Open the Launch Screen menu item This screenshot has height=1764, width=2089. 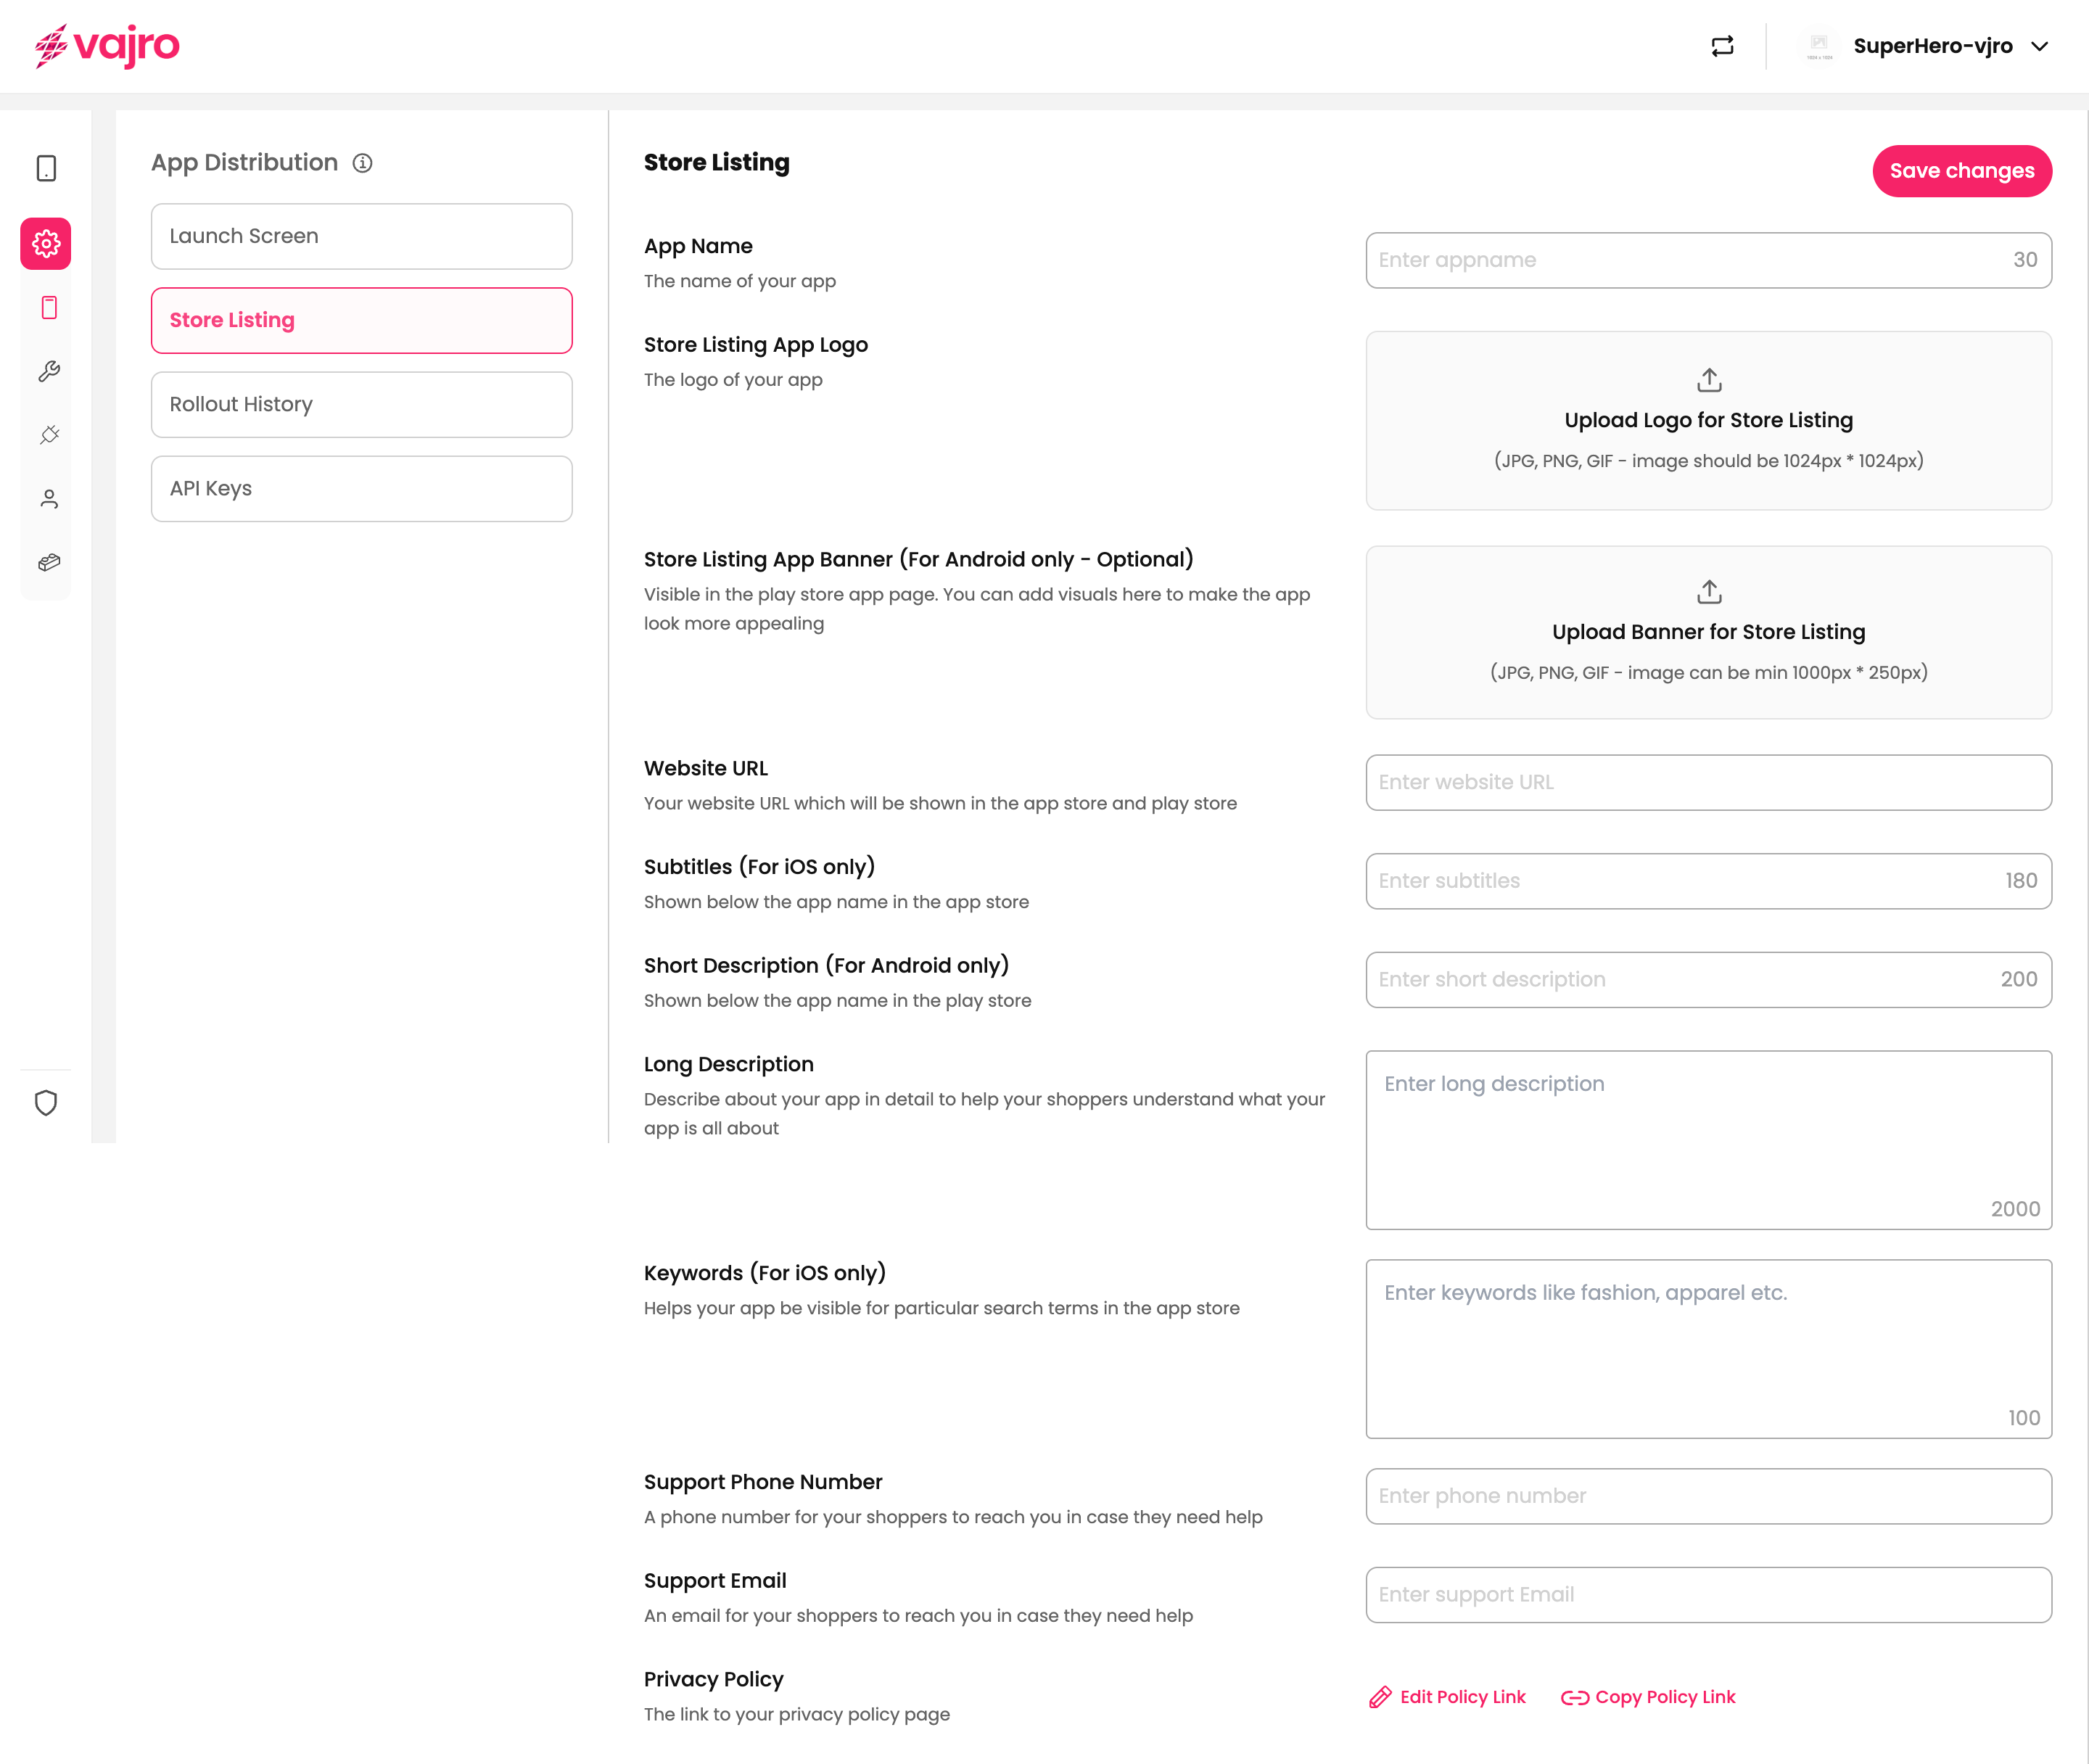361,236
